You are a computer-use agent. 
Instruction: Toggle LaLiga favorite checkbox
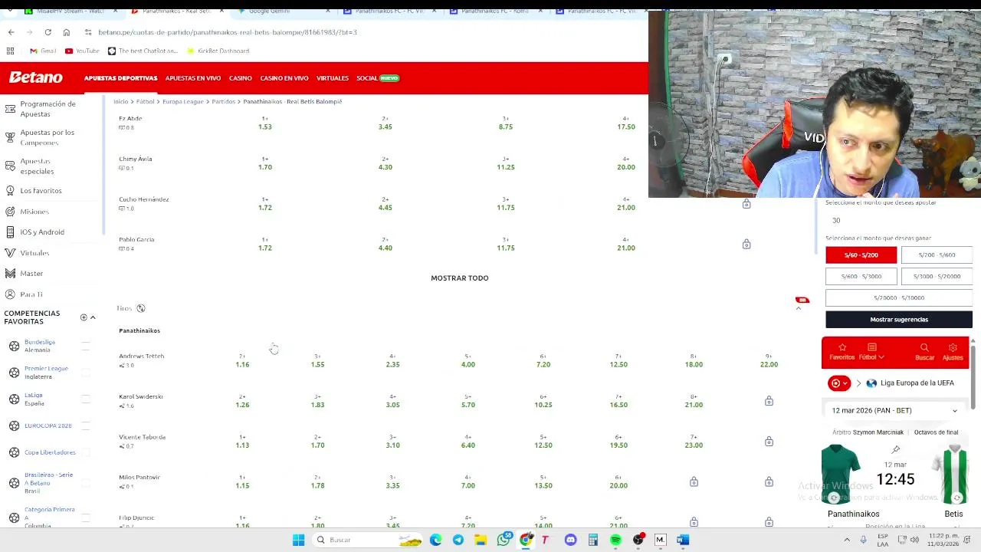coord(86,399)
